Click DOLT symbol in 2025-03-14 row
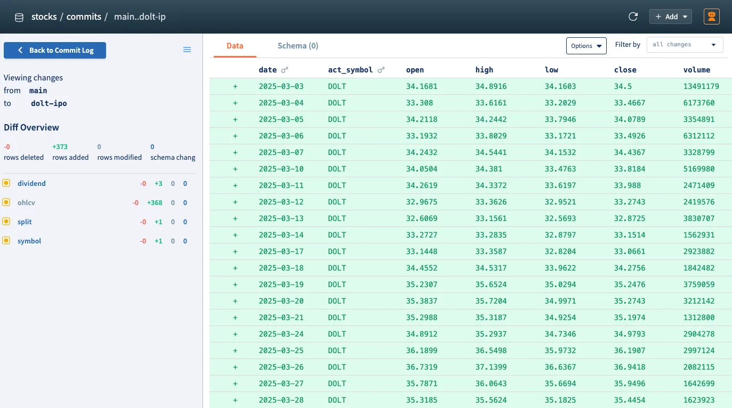Screen dimensions: 732x408 click(x=337, y=235)
